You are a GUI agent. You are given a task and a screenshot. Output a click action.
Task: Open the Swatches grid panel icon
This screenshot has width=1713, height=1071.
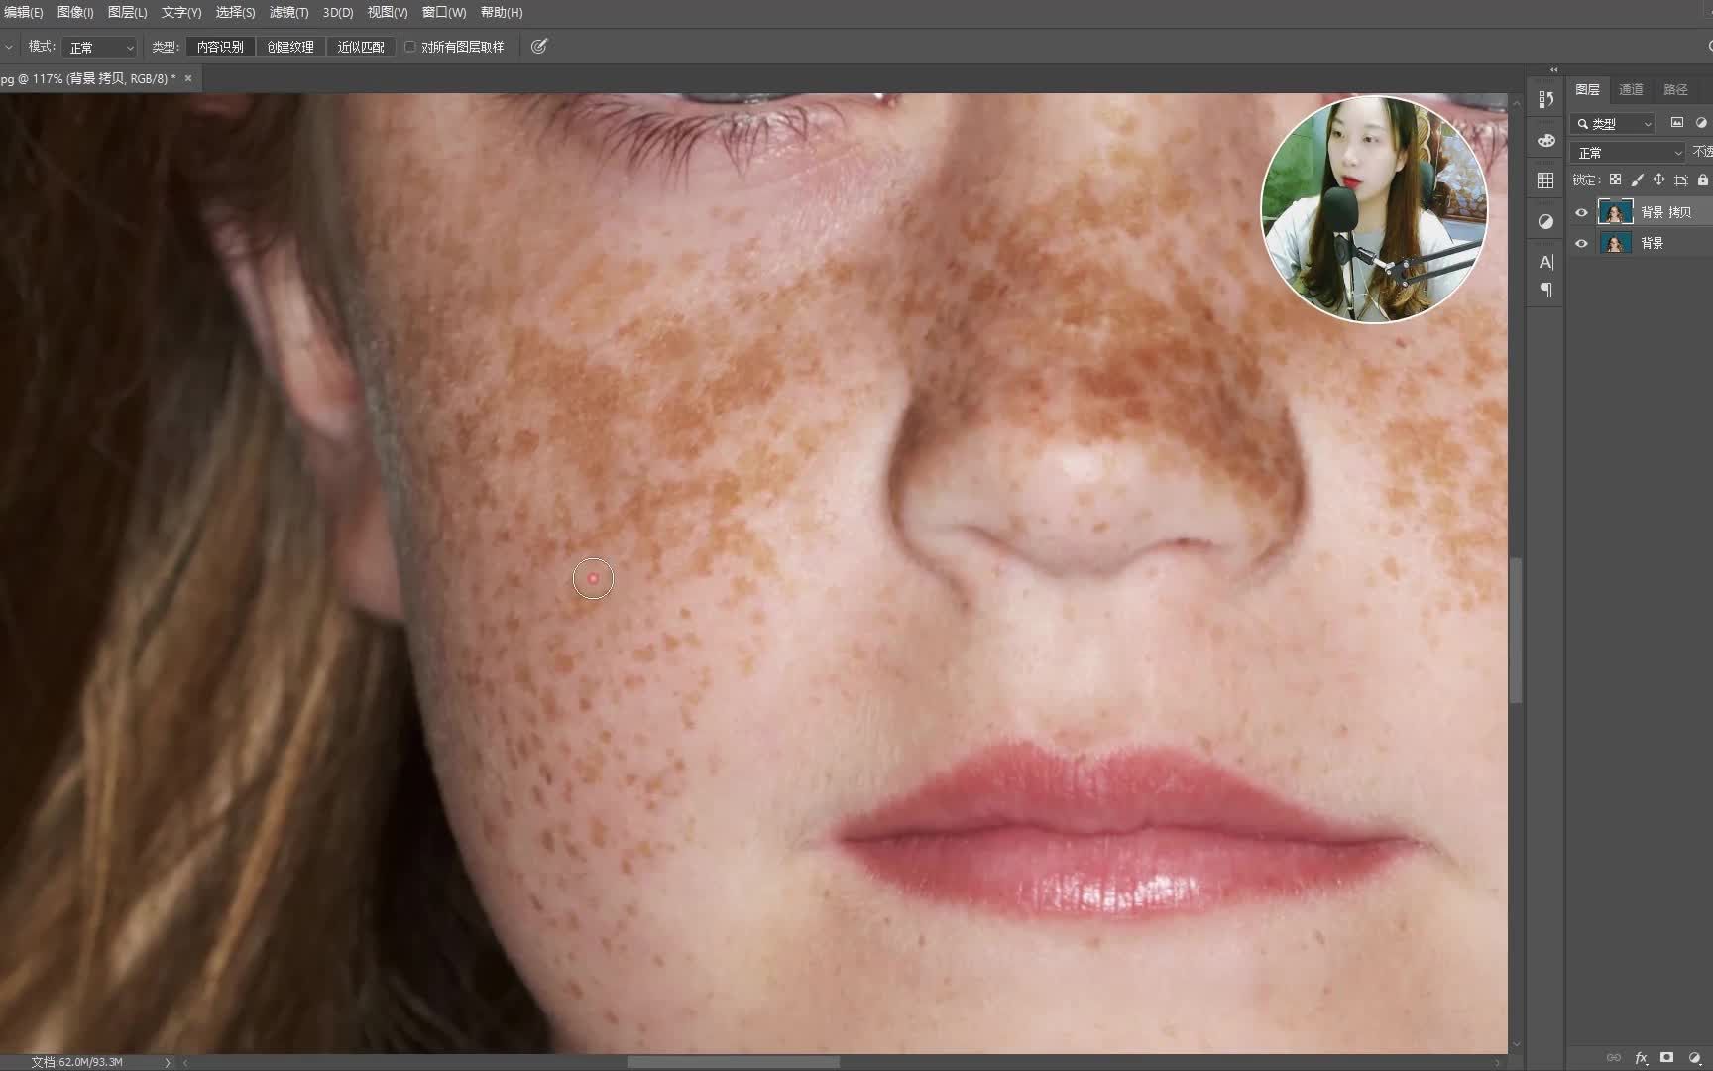coord(1545,179)
